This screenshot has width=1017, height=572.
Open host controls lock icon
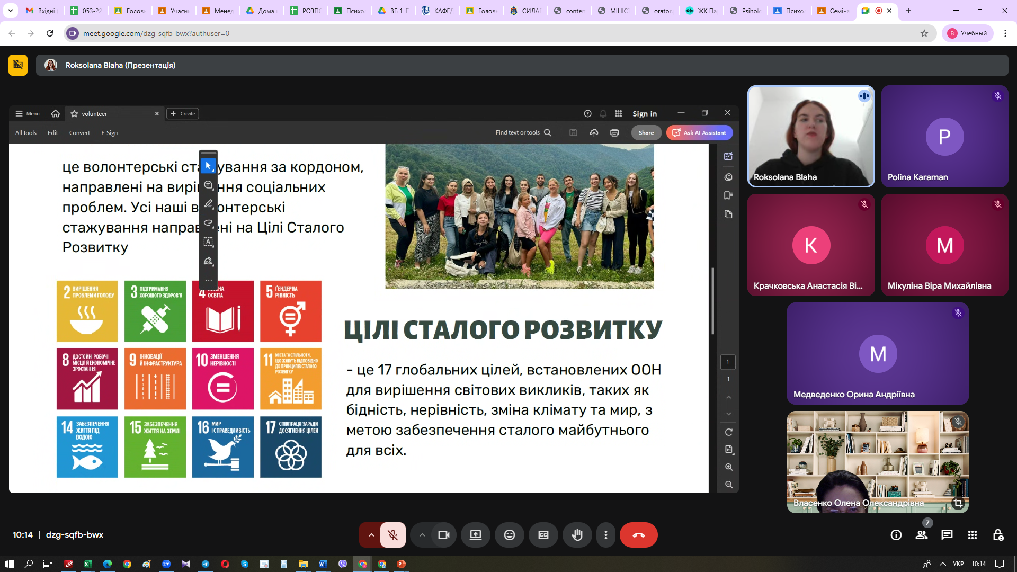[998, 535]
